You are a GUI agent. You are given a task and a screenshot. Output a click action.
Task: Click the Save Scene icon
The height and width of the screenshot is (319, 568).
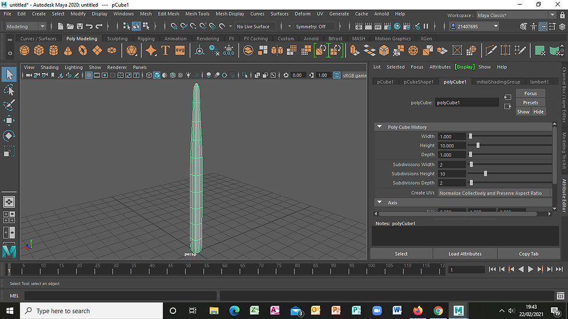pyautogui.click(x=80, y=27)
